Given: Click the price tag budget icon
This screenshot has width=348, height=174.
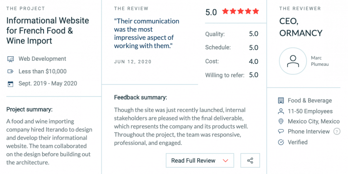Looking at the screenshot, I should pyautogui.click(x=10, y=72).
